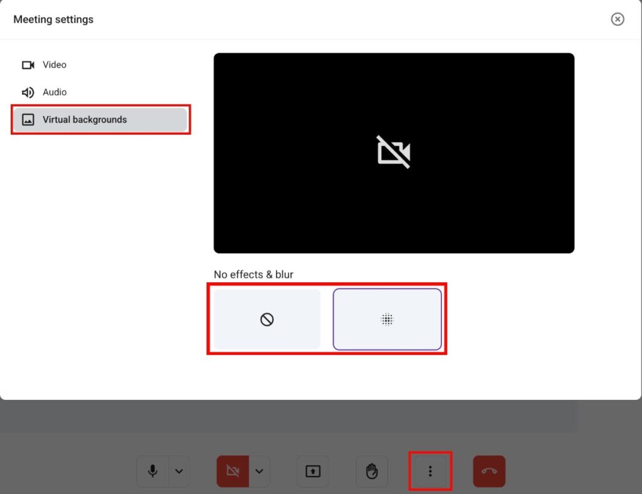The image size is (642, 494).
Task: Open the Audio settings tab
Action: (x=54, y=92)
